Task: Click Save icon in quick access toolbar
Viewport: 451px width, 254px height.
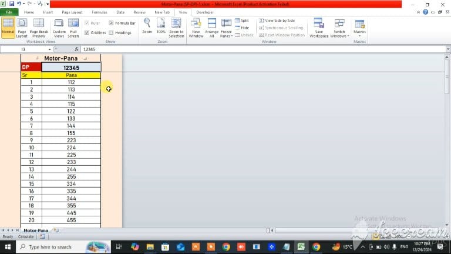Action: tap(12, 4)
